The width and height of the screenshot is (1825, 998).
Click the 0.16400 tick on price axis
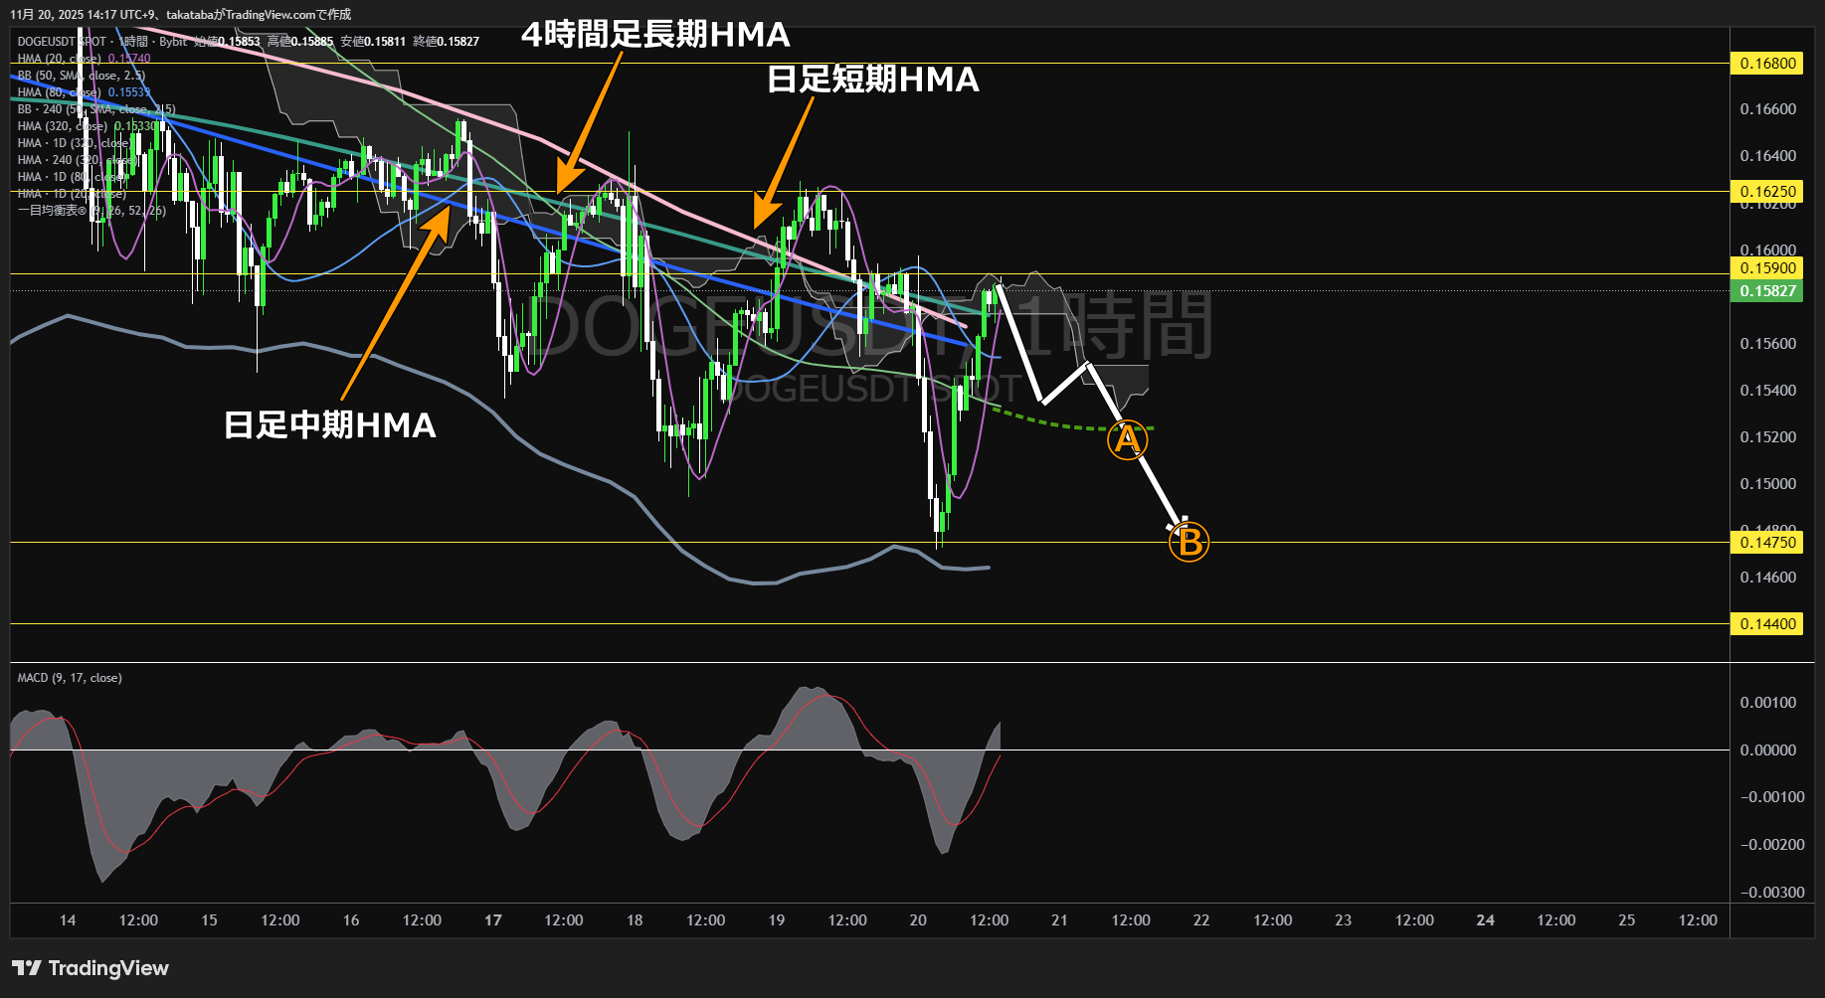pyautogui.click(x=1767, y=156)
